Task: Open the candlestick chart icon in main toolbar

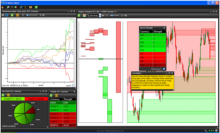Action: [25, 7]
